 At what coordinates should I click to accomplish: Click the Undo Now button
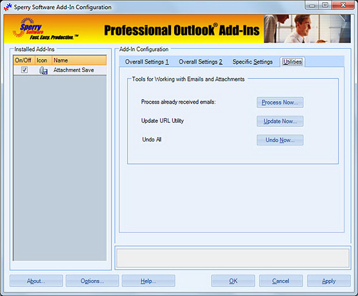[x=280, y=140]
